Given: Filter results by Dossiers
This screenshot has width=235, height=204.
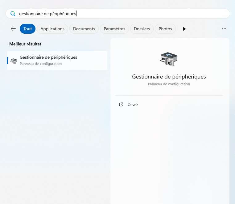Looking at the screenshot, I should (x=142, y=29).
